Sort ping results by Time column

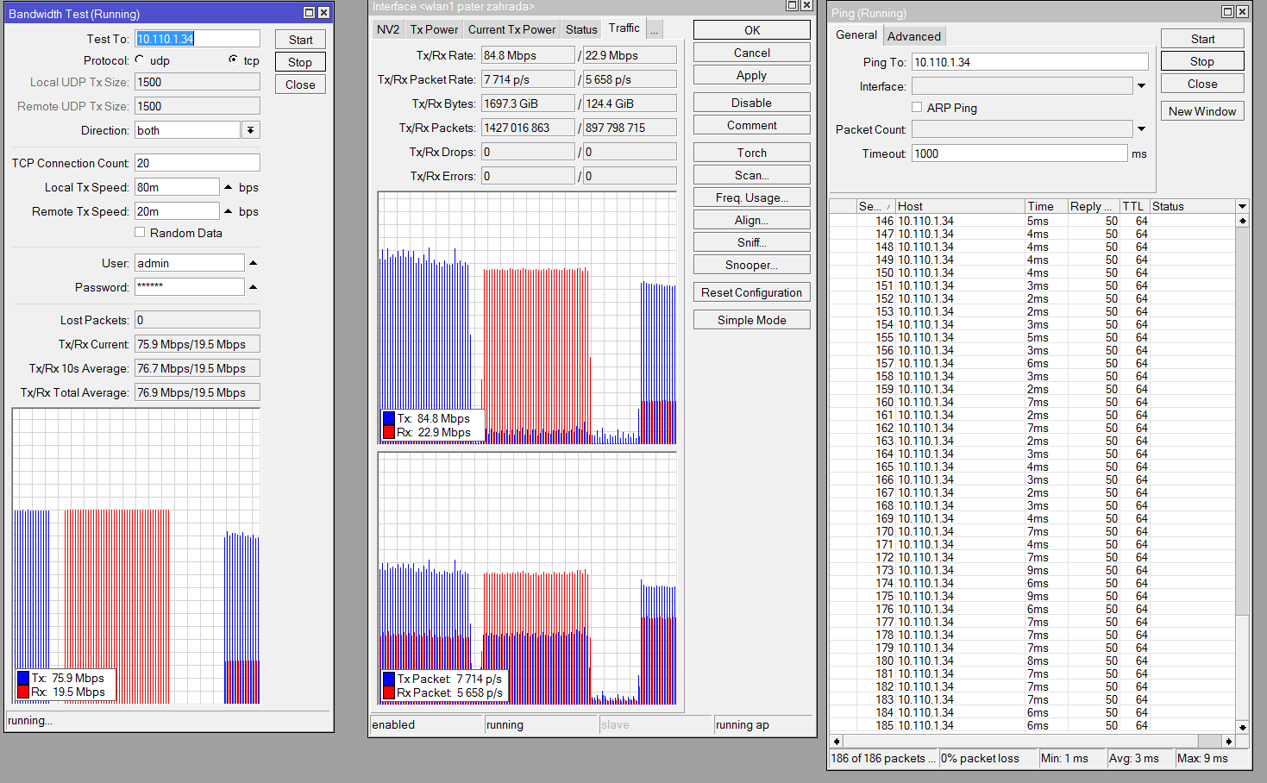coord(1045,206)
